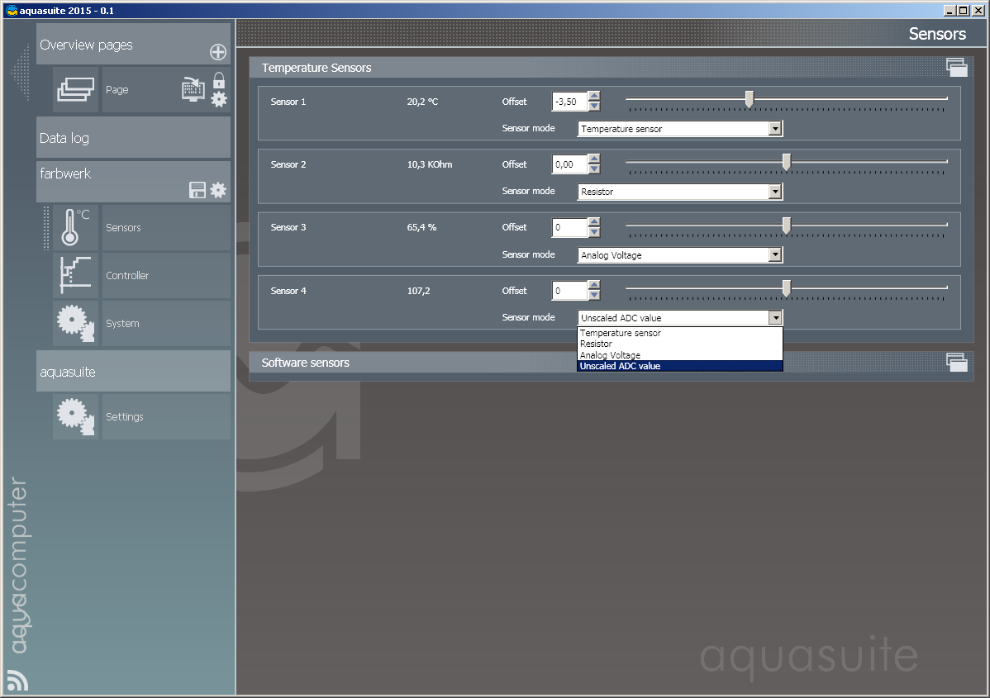Open Sensor 2 Resistor mode dropdown

775,192
